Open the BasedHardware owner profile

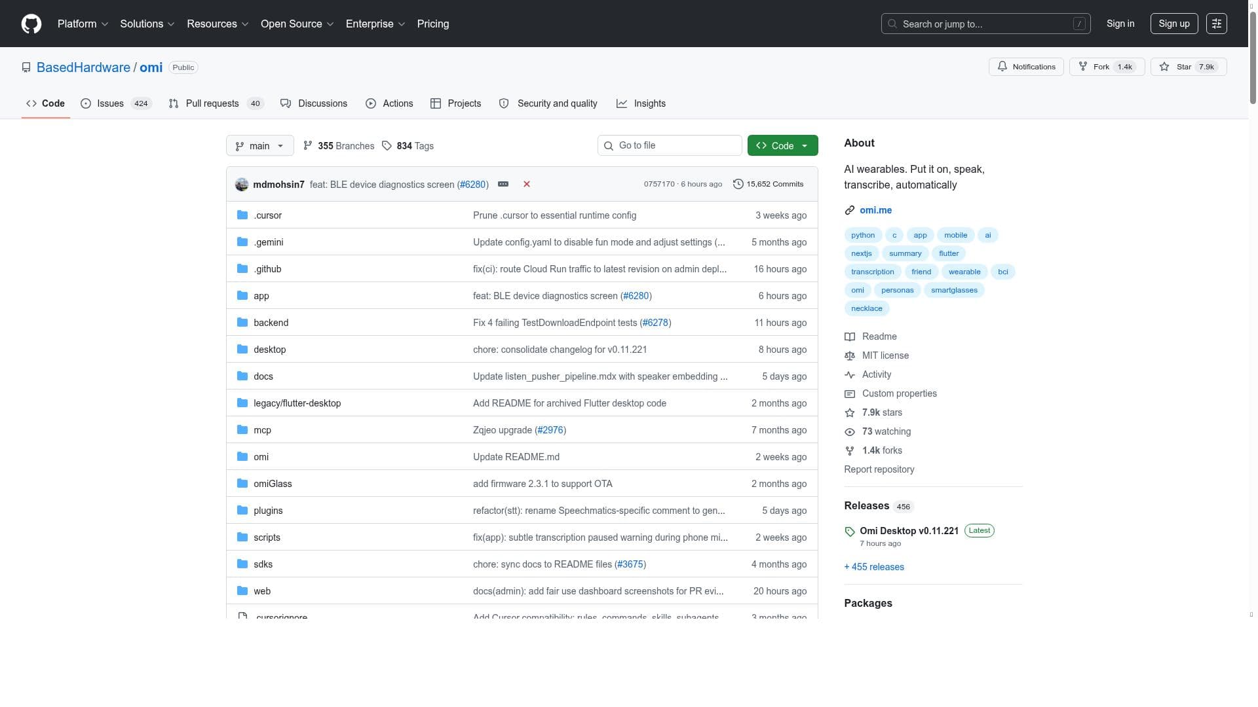tap(83, 67)
